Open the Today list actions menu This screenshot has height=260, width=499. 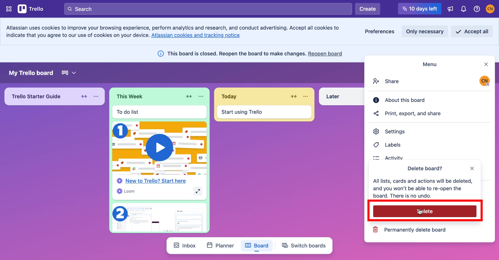305,96
